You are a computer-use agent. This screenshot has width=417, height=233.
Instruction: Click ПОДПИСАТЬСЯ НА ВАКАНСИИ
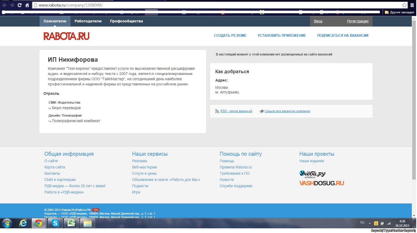tap(343, 35)
